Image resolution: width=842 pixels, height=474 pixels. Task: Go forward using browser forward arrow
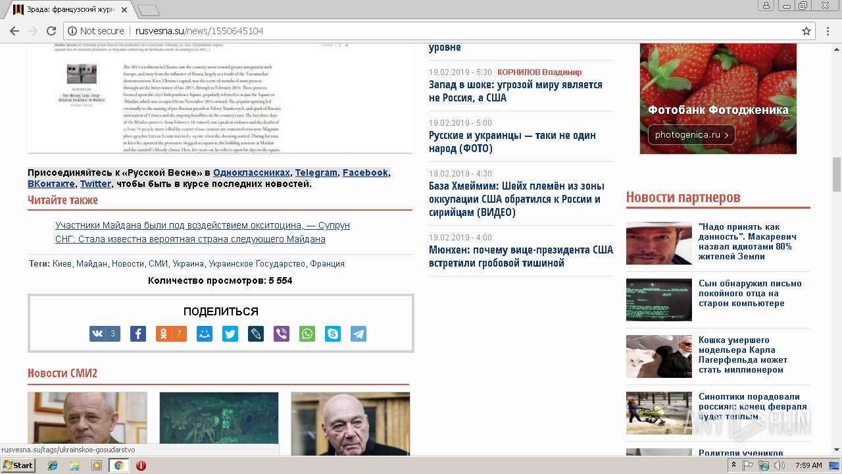pyautogui.click(x=32, y=31)
